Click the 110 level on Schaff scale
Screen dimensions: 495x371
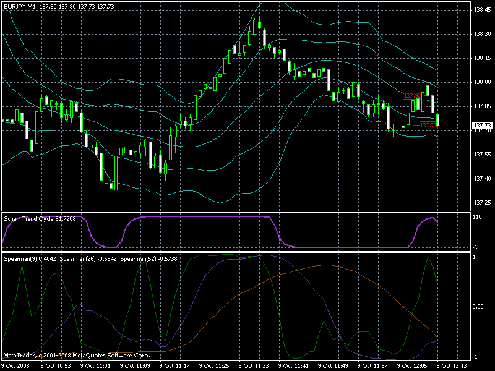[477, 217]
